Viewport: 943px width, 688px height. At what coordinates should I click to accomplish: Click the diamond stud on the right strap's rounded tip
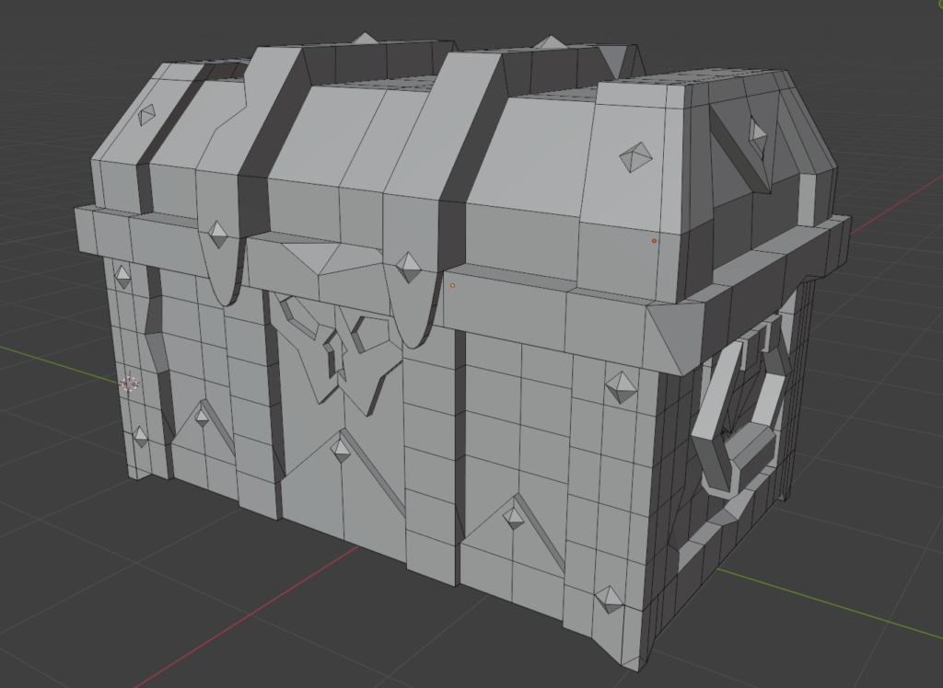[408, 268]
